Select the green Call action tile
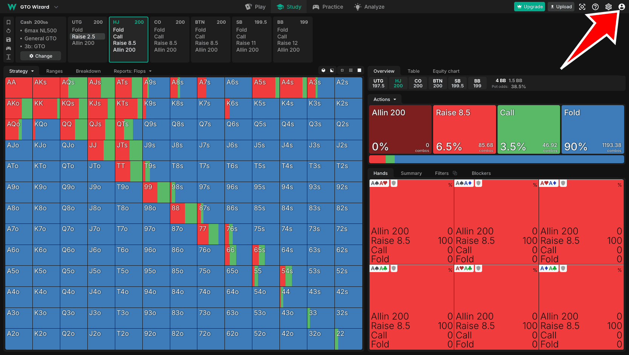Viewport: 629px width, 355px height. (528, 129)
